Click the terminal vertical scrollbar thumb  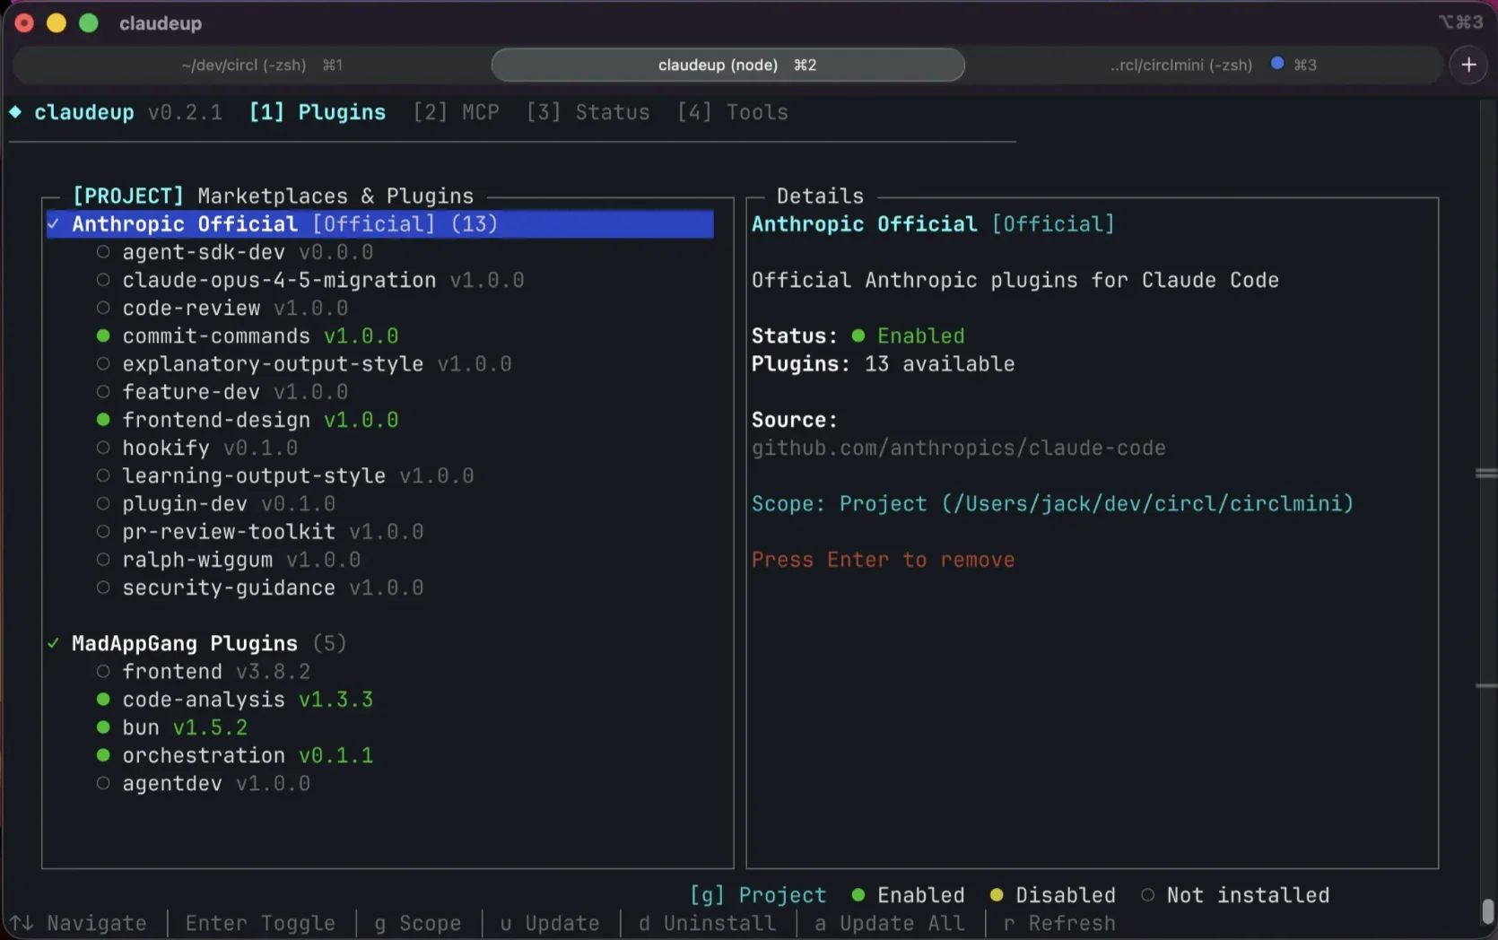(x=1488, y=910)
